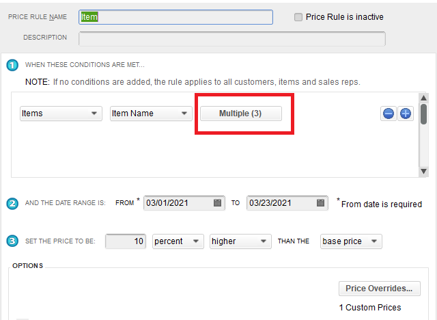
Task: Click the Multiple (3) items button
Action: click(240, 114)
